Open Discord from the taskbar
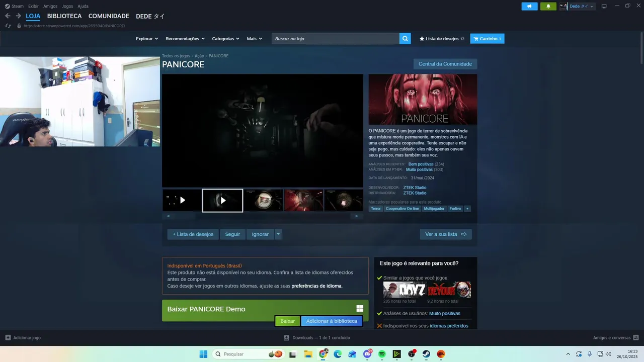644x362 pixels. [x=367, y=354]
